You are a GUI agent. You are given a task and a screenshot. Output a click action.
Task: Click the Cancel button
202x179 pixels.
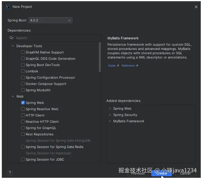point(185,173)
